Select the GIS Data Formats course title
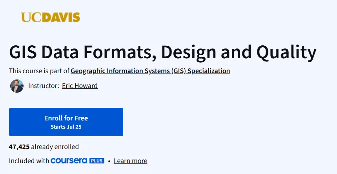This screenshot has height=174, width=337. (x=163, y=52)
